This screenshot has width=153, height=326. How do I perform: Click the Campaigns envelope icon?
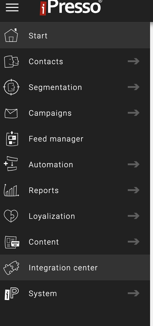click(11, 113)
